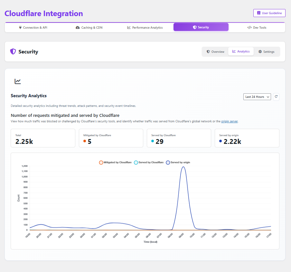Click the code brackets icon on Dev Tools
This screenshot has height=272, width=291.
point(249,28)
